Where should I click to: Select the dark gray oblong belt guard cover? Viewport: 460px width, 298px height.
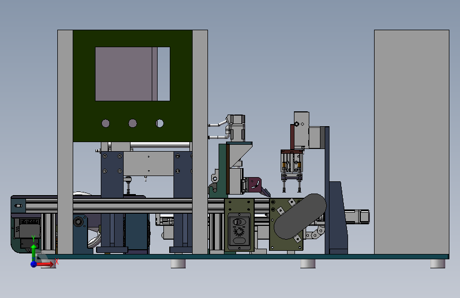click(300, 216)
